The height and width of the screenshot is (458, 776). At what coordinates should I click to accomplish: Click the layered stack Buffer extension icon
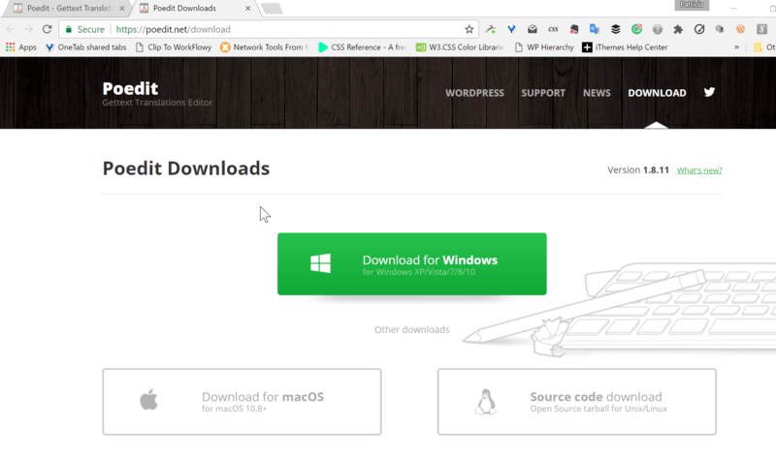coord(615,29)
